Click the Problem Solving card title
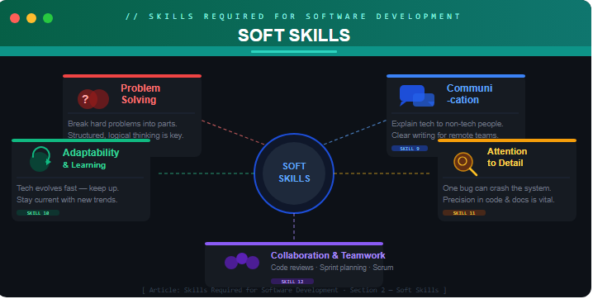This screenshot has width=593, height=299. tap(140, 93)
